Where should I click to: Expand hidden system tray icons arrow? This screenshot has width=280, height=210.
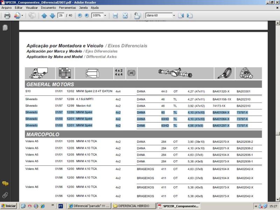(x=256, y=206)
